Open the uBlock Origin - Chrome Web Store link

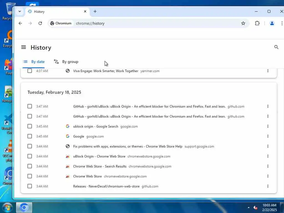[99, 156]
